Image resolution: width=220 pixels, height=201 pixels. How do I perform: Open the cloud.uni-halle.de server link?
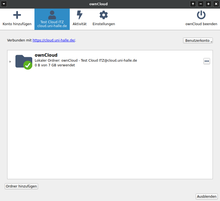pyautogui.click(x=54, y=40)
